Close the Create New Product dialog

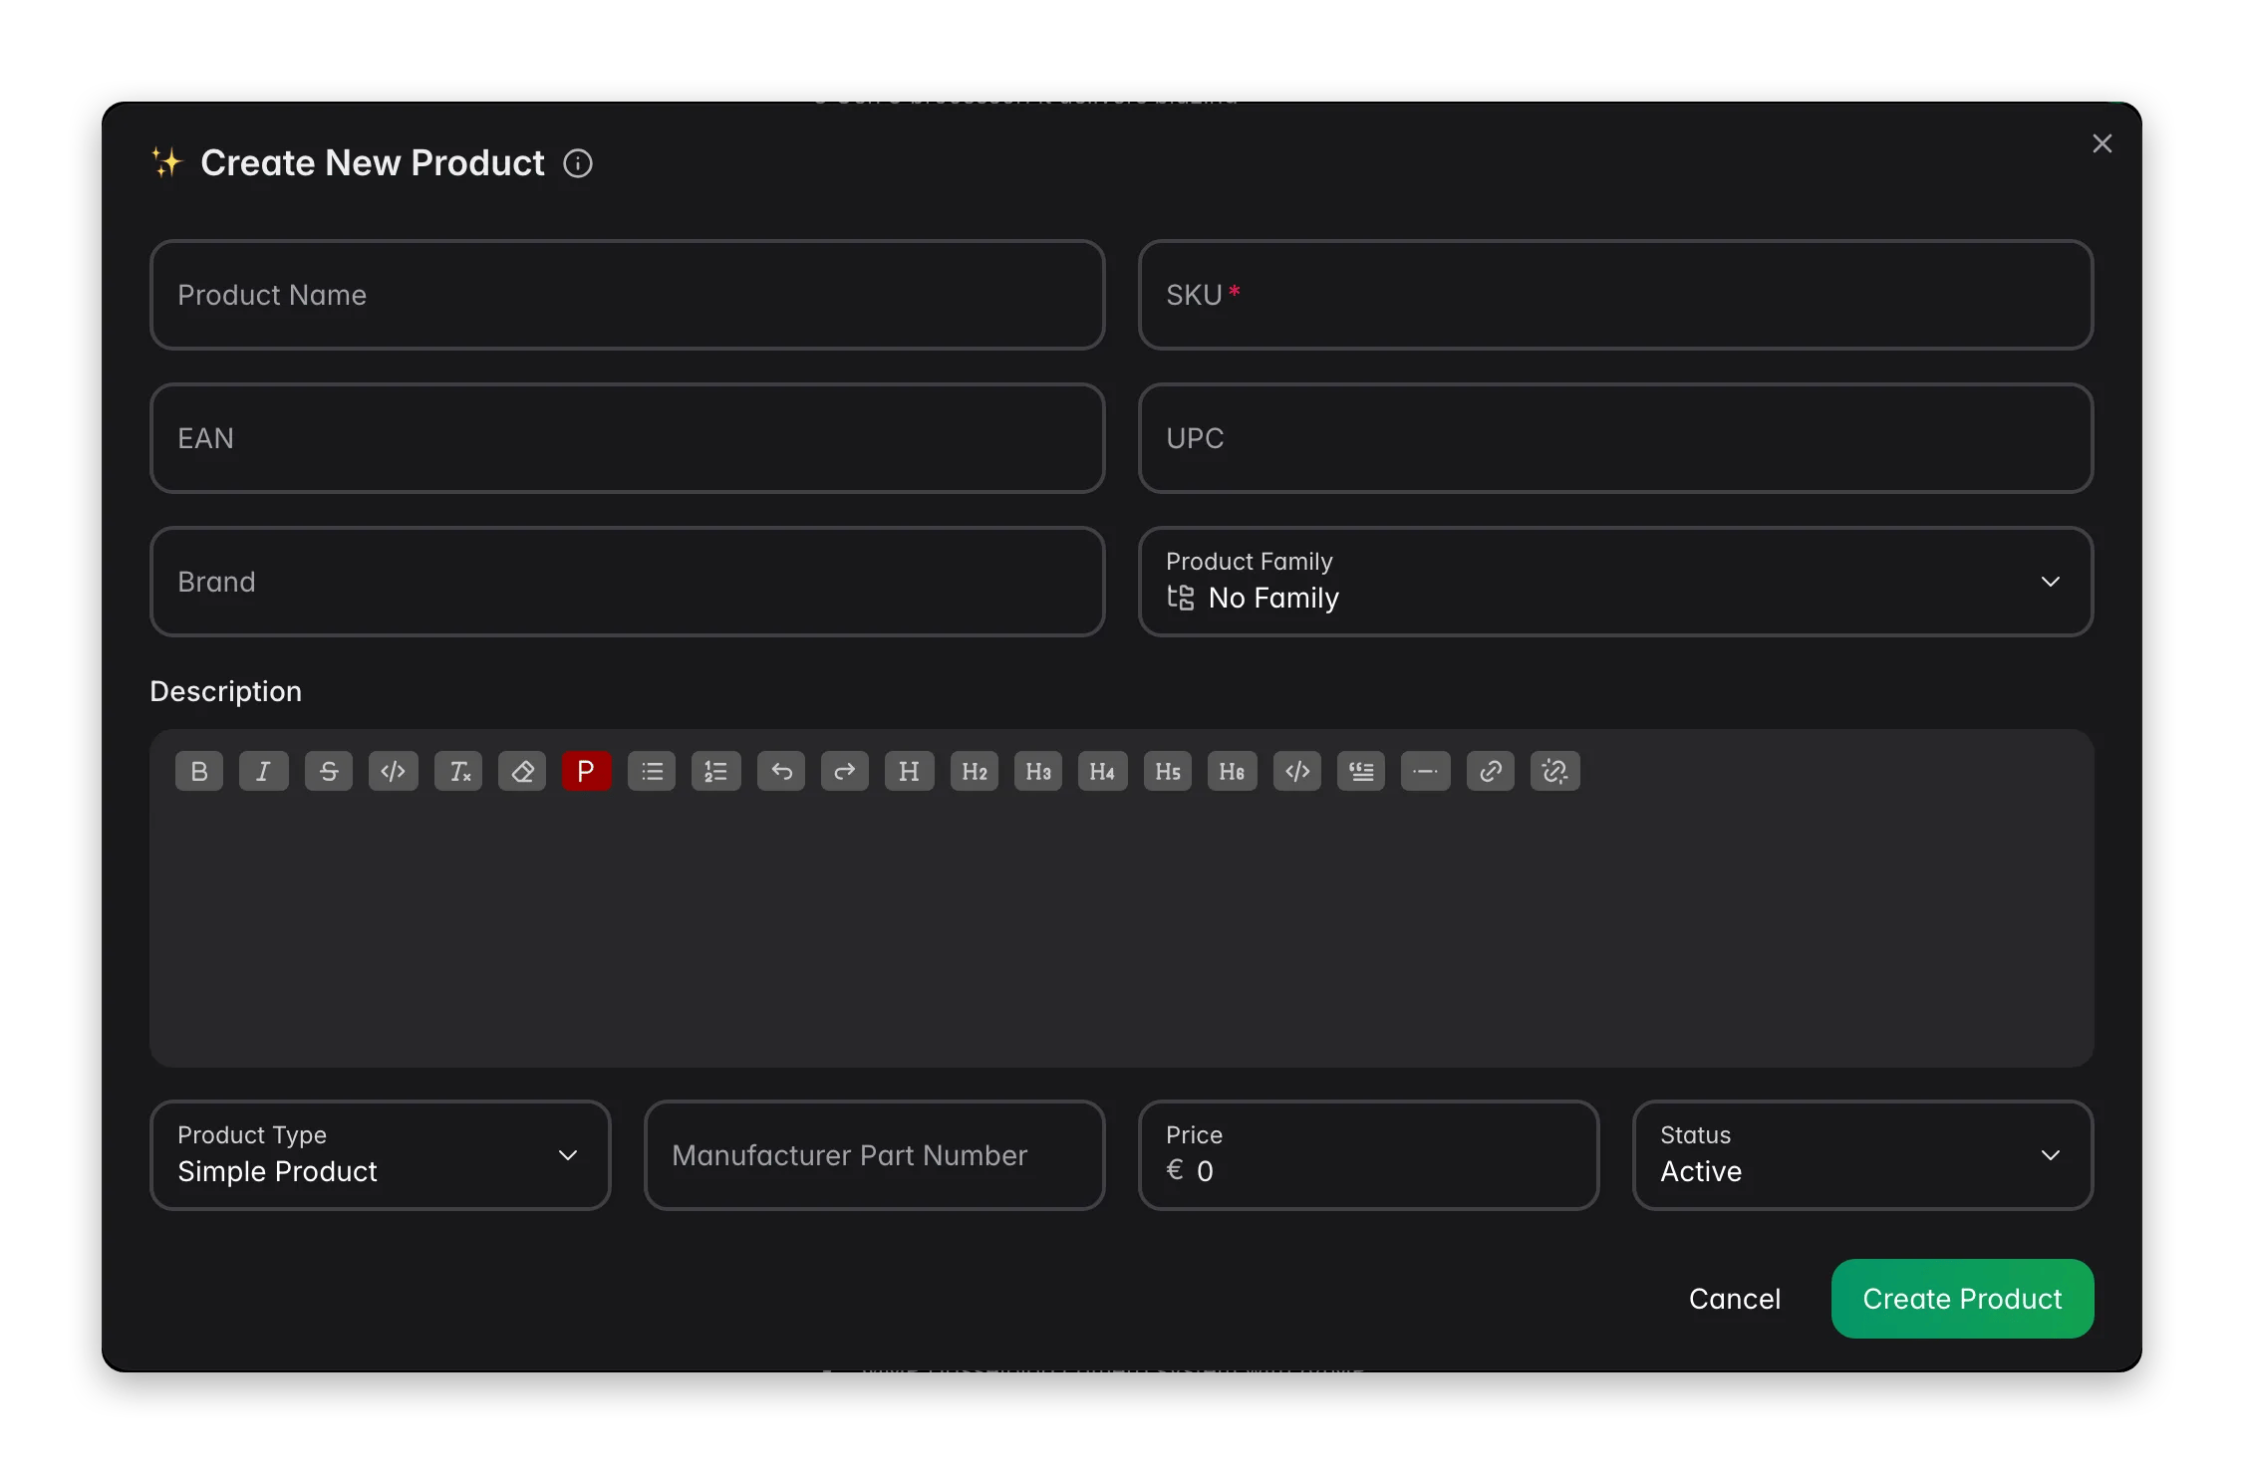[x=2103, y=143]
